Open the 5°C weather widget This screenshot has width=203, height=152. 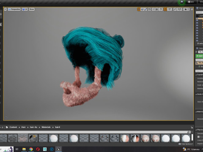[191, 149]
